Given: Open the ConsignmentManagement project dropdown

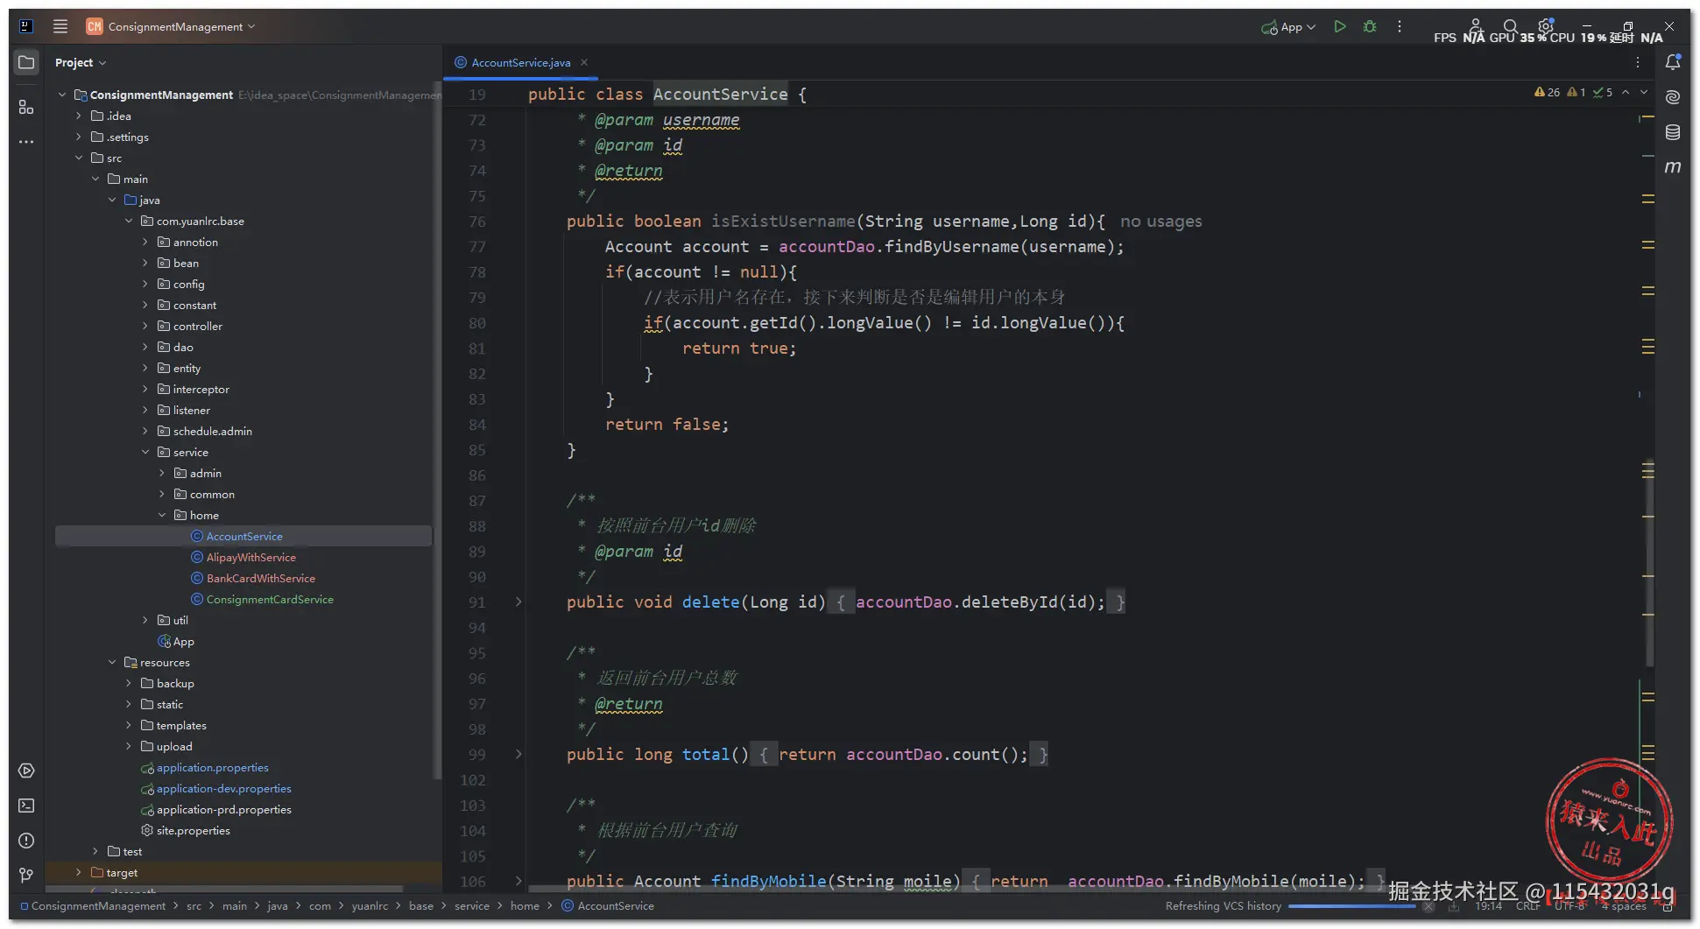Looking at the screenshot, I should [171, 26].
